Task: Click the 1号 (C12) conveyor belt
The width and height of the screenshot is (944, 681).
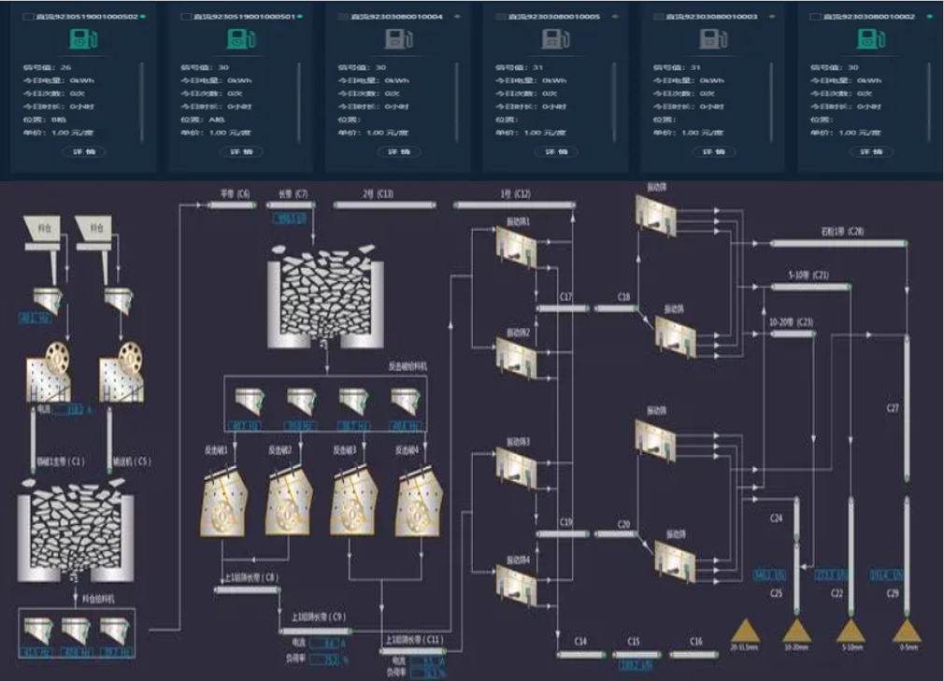Action: point(515,206)
